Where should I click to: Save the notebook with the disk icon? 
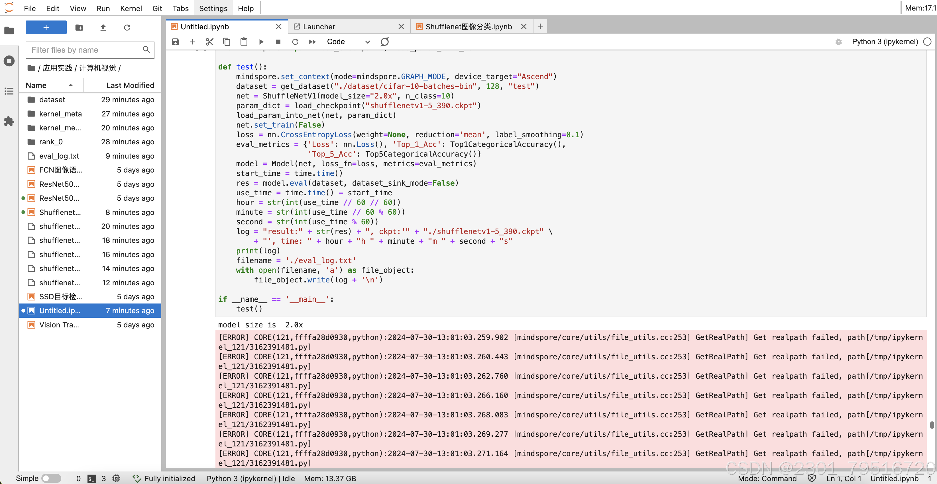[175, 42]
